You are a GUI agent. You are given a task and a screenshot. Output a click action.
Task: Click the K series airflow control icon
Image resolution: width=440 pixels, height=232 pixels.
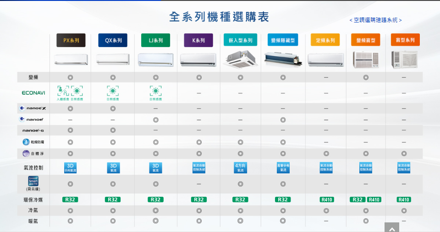coord(199,167)
